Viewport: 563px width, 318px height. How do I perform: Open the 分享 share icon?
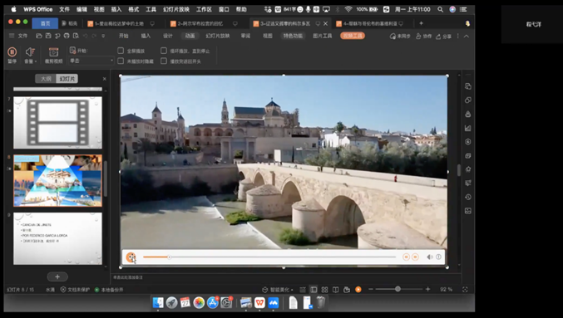[x=443, y=37]
